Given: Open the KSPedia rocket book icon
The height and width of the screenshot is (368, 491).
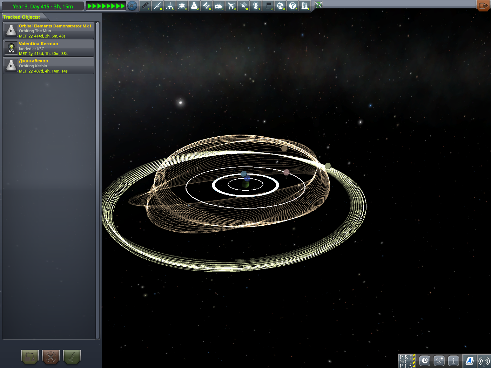Looking at the screenshot, I should coord(470,361).
